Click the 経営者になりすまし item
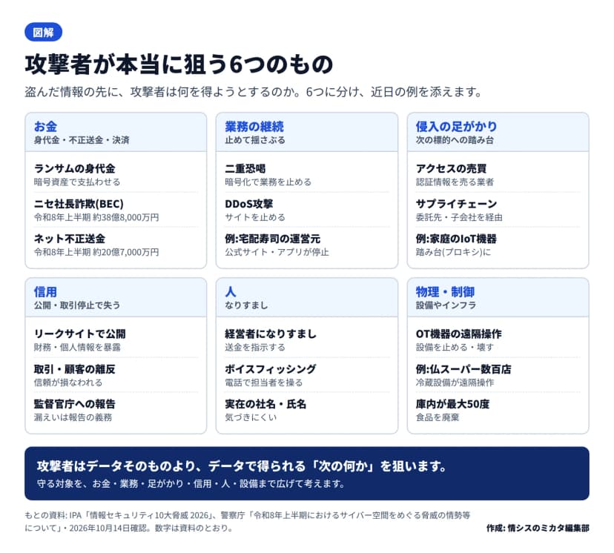 (x=271, y=334)
